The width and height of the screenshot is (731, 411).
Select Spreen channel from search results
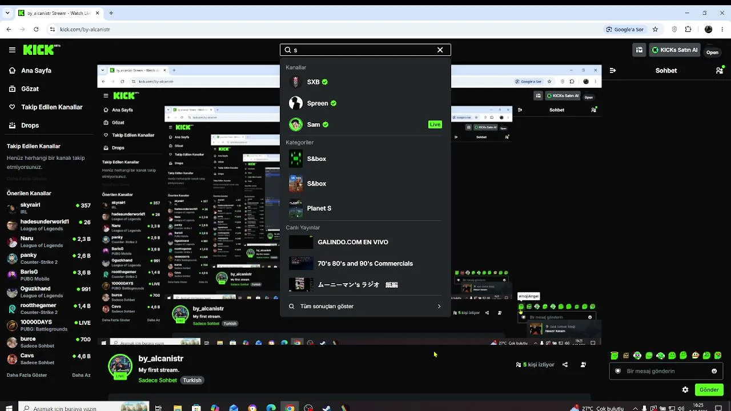pyautogui.click(x=365, y=103)
